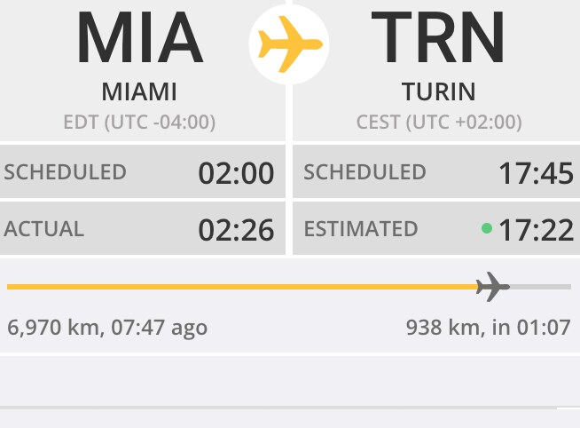Screen dimensions: 580x428
Task: Click the ACTUAL departure row label
Action: point(44,229)
